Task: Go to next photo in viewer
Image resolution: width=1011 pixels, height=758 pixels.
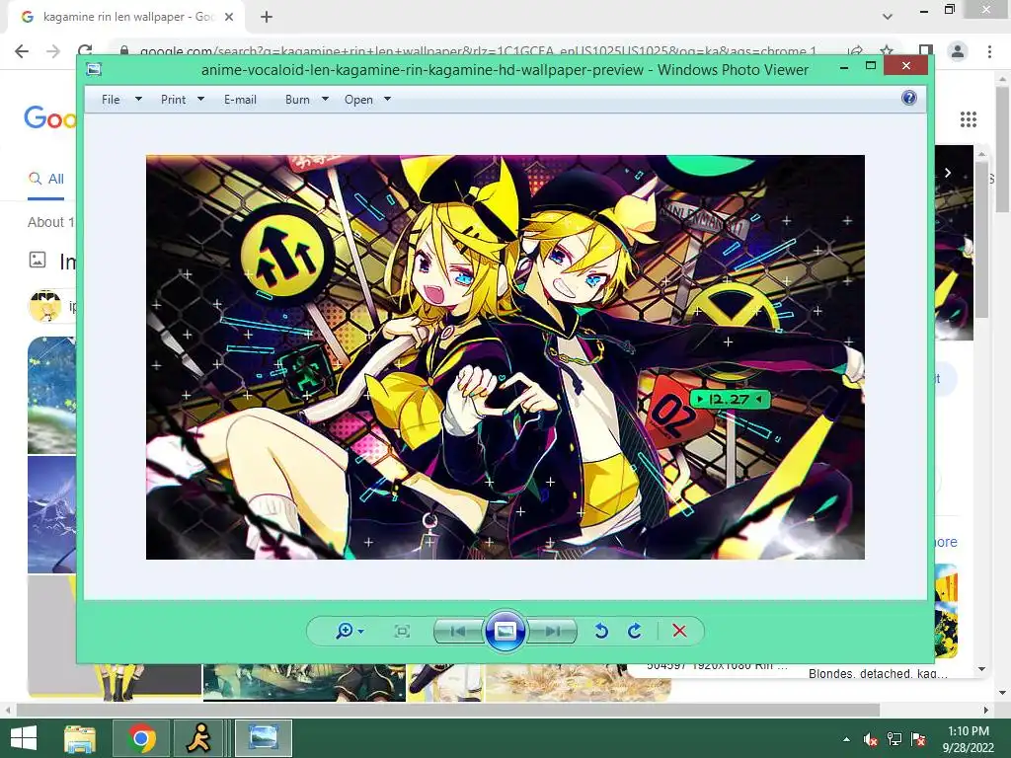Action: (x=552, y=631)
